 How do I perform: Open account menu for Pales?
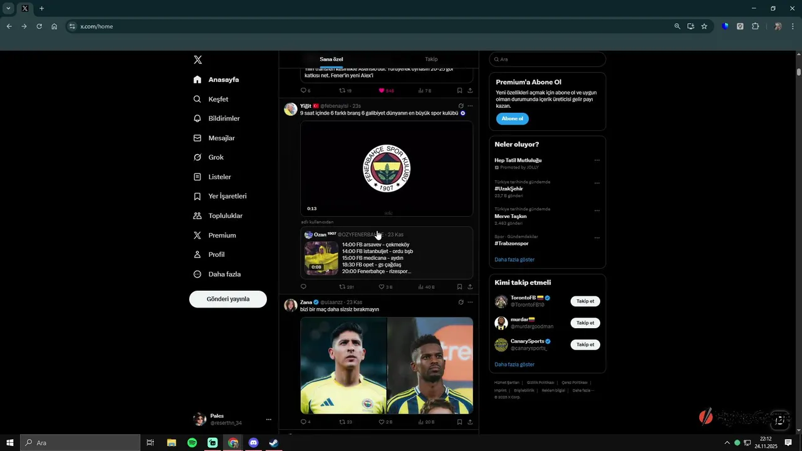pyautogui.click(x=232, y=419)
